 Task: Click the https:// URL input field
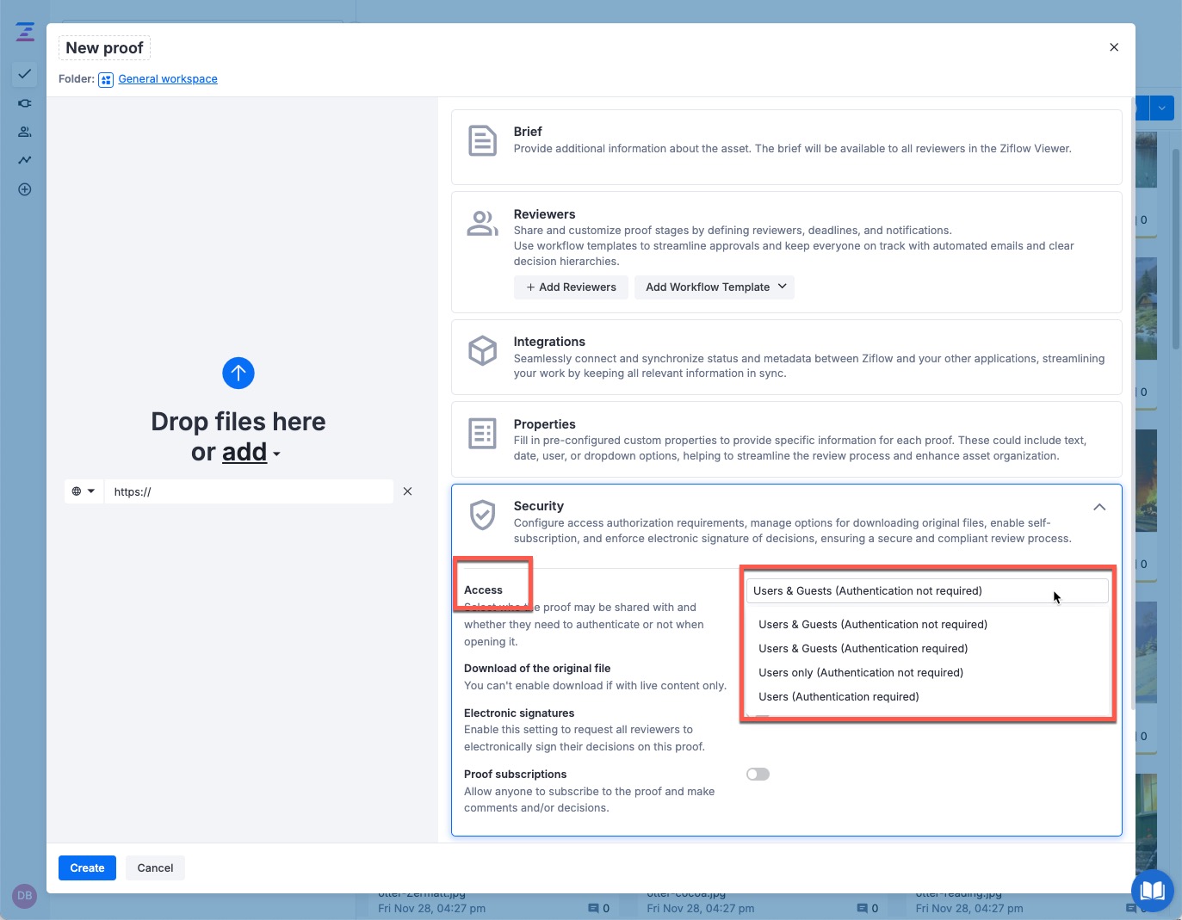[x=249, y=491]
